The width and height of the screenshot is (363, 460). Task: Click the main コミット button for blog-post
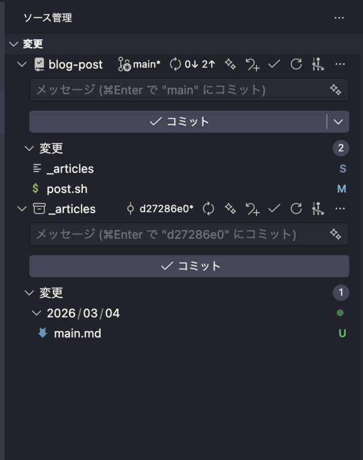[178, 122]
